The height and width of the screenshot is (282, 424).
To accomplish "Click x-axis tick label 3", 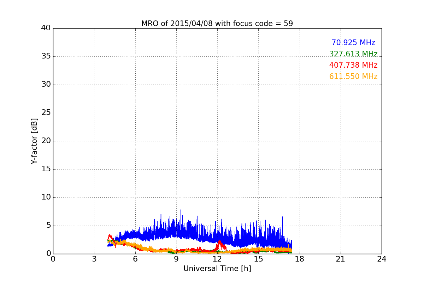I will pos(94,259).
